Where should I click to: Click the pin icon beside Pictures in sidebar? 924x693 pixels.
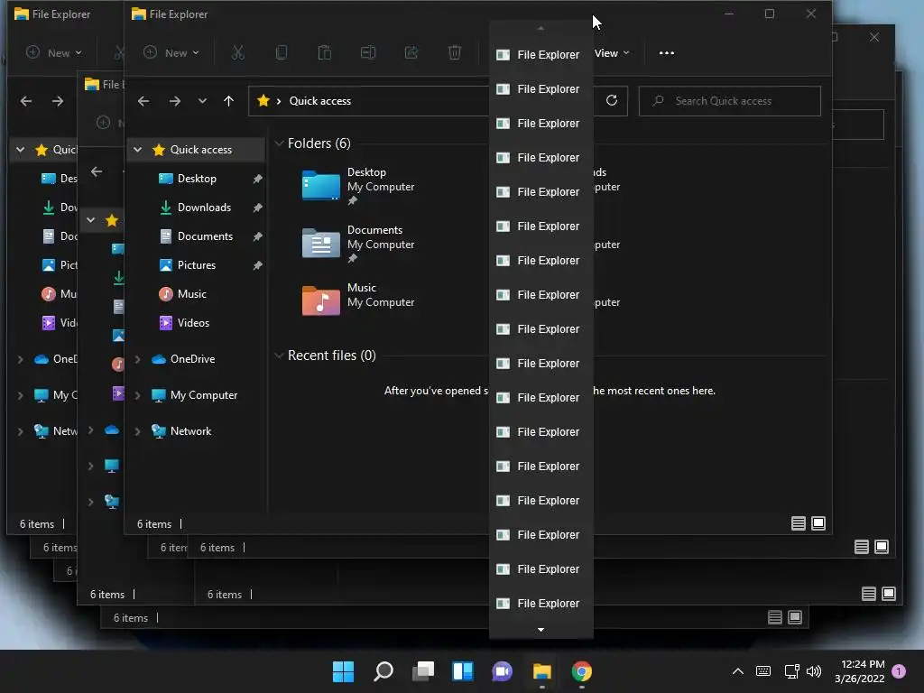pyautogui.click(x=257, y=265)
